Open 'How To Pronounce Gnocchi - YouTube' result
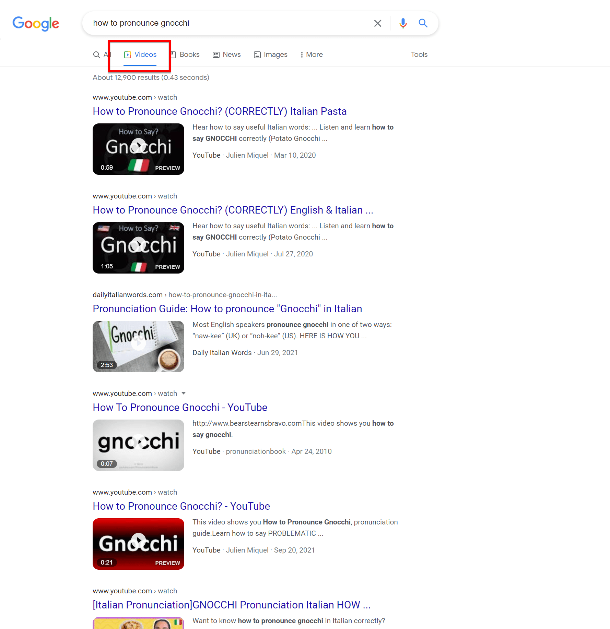Viewport: 610px width, 629px height. [x=180, y=407]
